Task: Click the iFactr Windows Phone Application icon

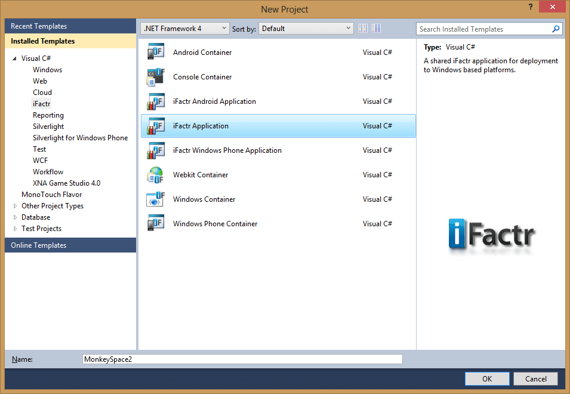Action: 156,150
